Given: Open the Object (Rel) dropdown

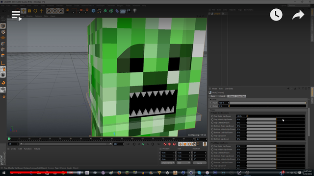Looking at the screenshot, I should click(x=168, y=163).
